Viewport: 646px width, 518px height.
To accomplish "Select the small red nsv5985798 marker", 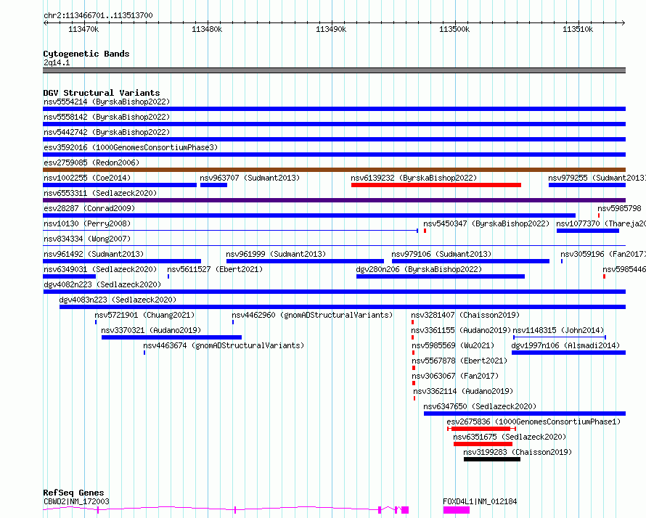I will point(599,215).
